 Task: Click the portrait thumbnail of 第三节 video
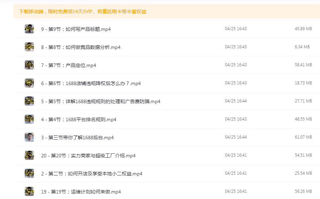pyautogui.click(x=29, y=137)
